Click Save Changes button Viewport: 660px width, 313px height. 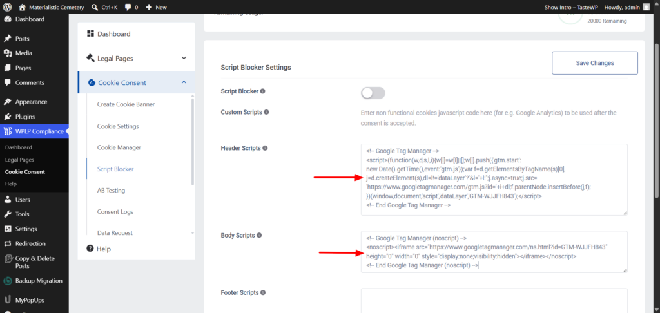pyautogui.click(x=595, y=63)
